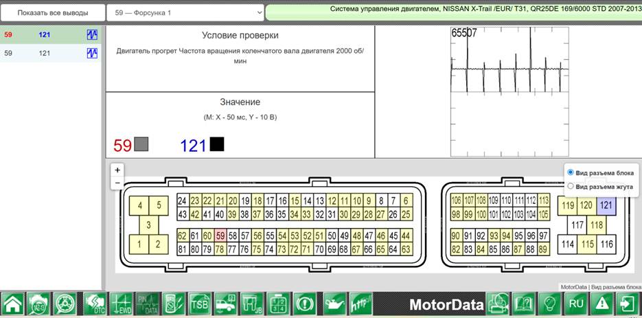642x318 pixels.
Task: Click the warning triangle icon
Action: point(601,304)
